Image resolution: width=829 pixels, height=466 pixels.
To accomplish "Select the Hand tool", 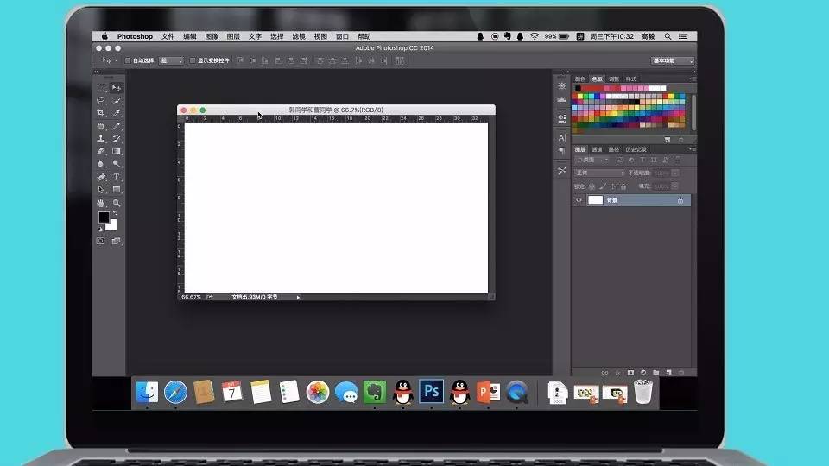I will coord(101,203).
